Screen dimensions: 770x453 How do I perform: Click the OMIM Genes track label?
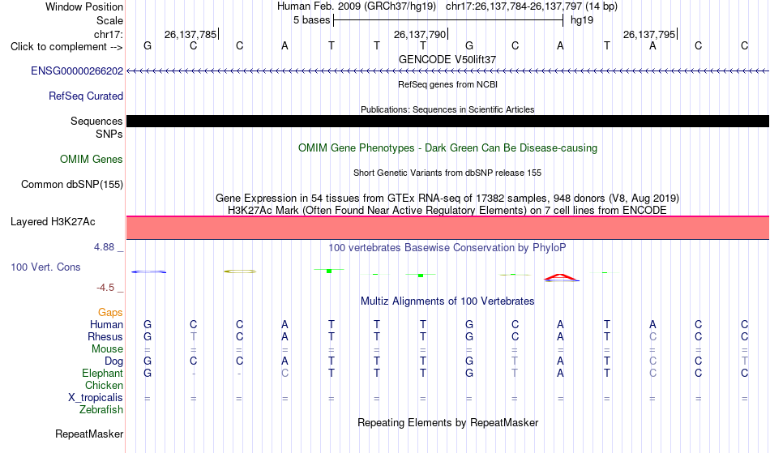(x=91, y=159)
